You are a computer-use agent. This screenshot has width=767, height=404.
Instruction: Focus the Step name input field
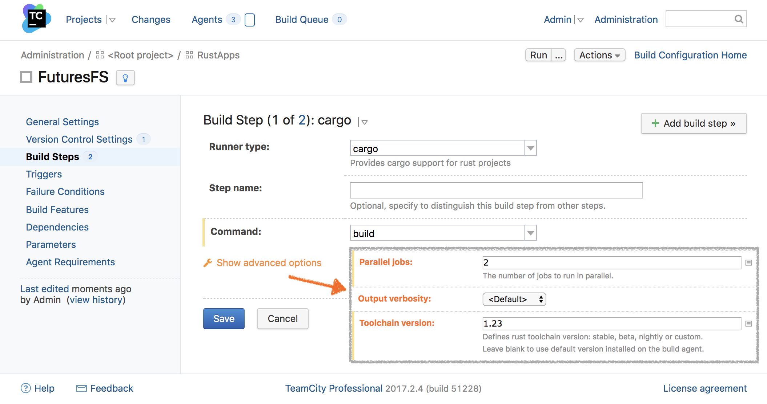[x=496, y=190]
